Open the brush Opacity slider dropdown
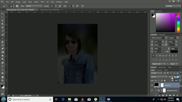This screenshot has height=102, width=182. [x=56, y=6]
